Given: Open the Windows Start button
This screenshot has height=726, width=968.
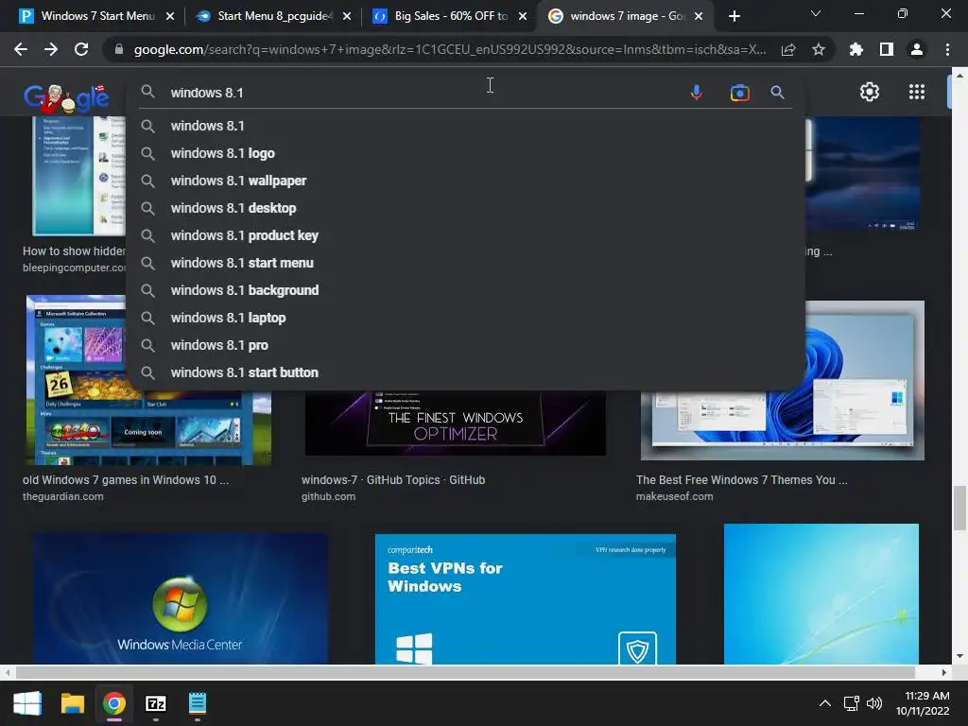Looking at the screenshot, I should pyautogui.click(x=27, y=703).
